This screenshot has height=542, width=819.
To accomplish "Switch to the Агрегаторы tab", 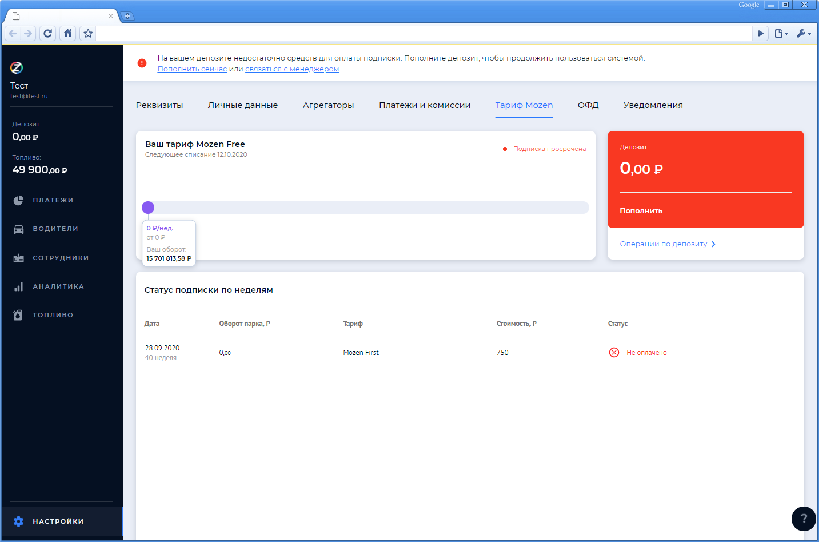I will [329, 105].
